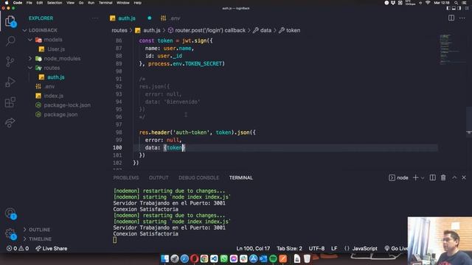Kill the terminal with trash icon
The width and height of the screenshot is (472, 265).
443,177
